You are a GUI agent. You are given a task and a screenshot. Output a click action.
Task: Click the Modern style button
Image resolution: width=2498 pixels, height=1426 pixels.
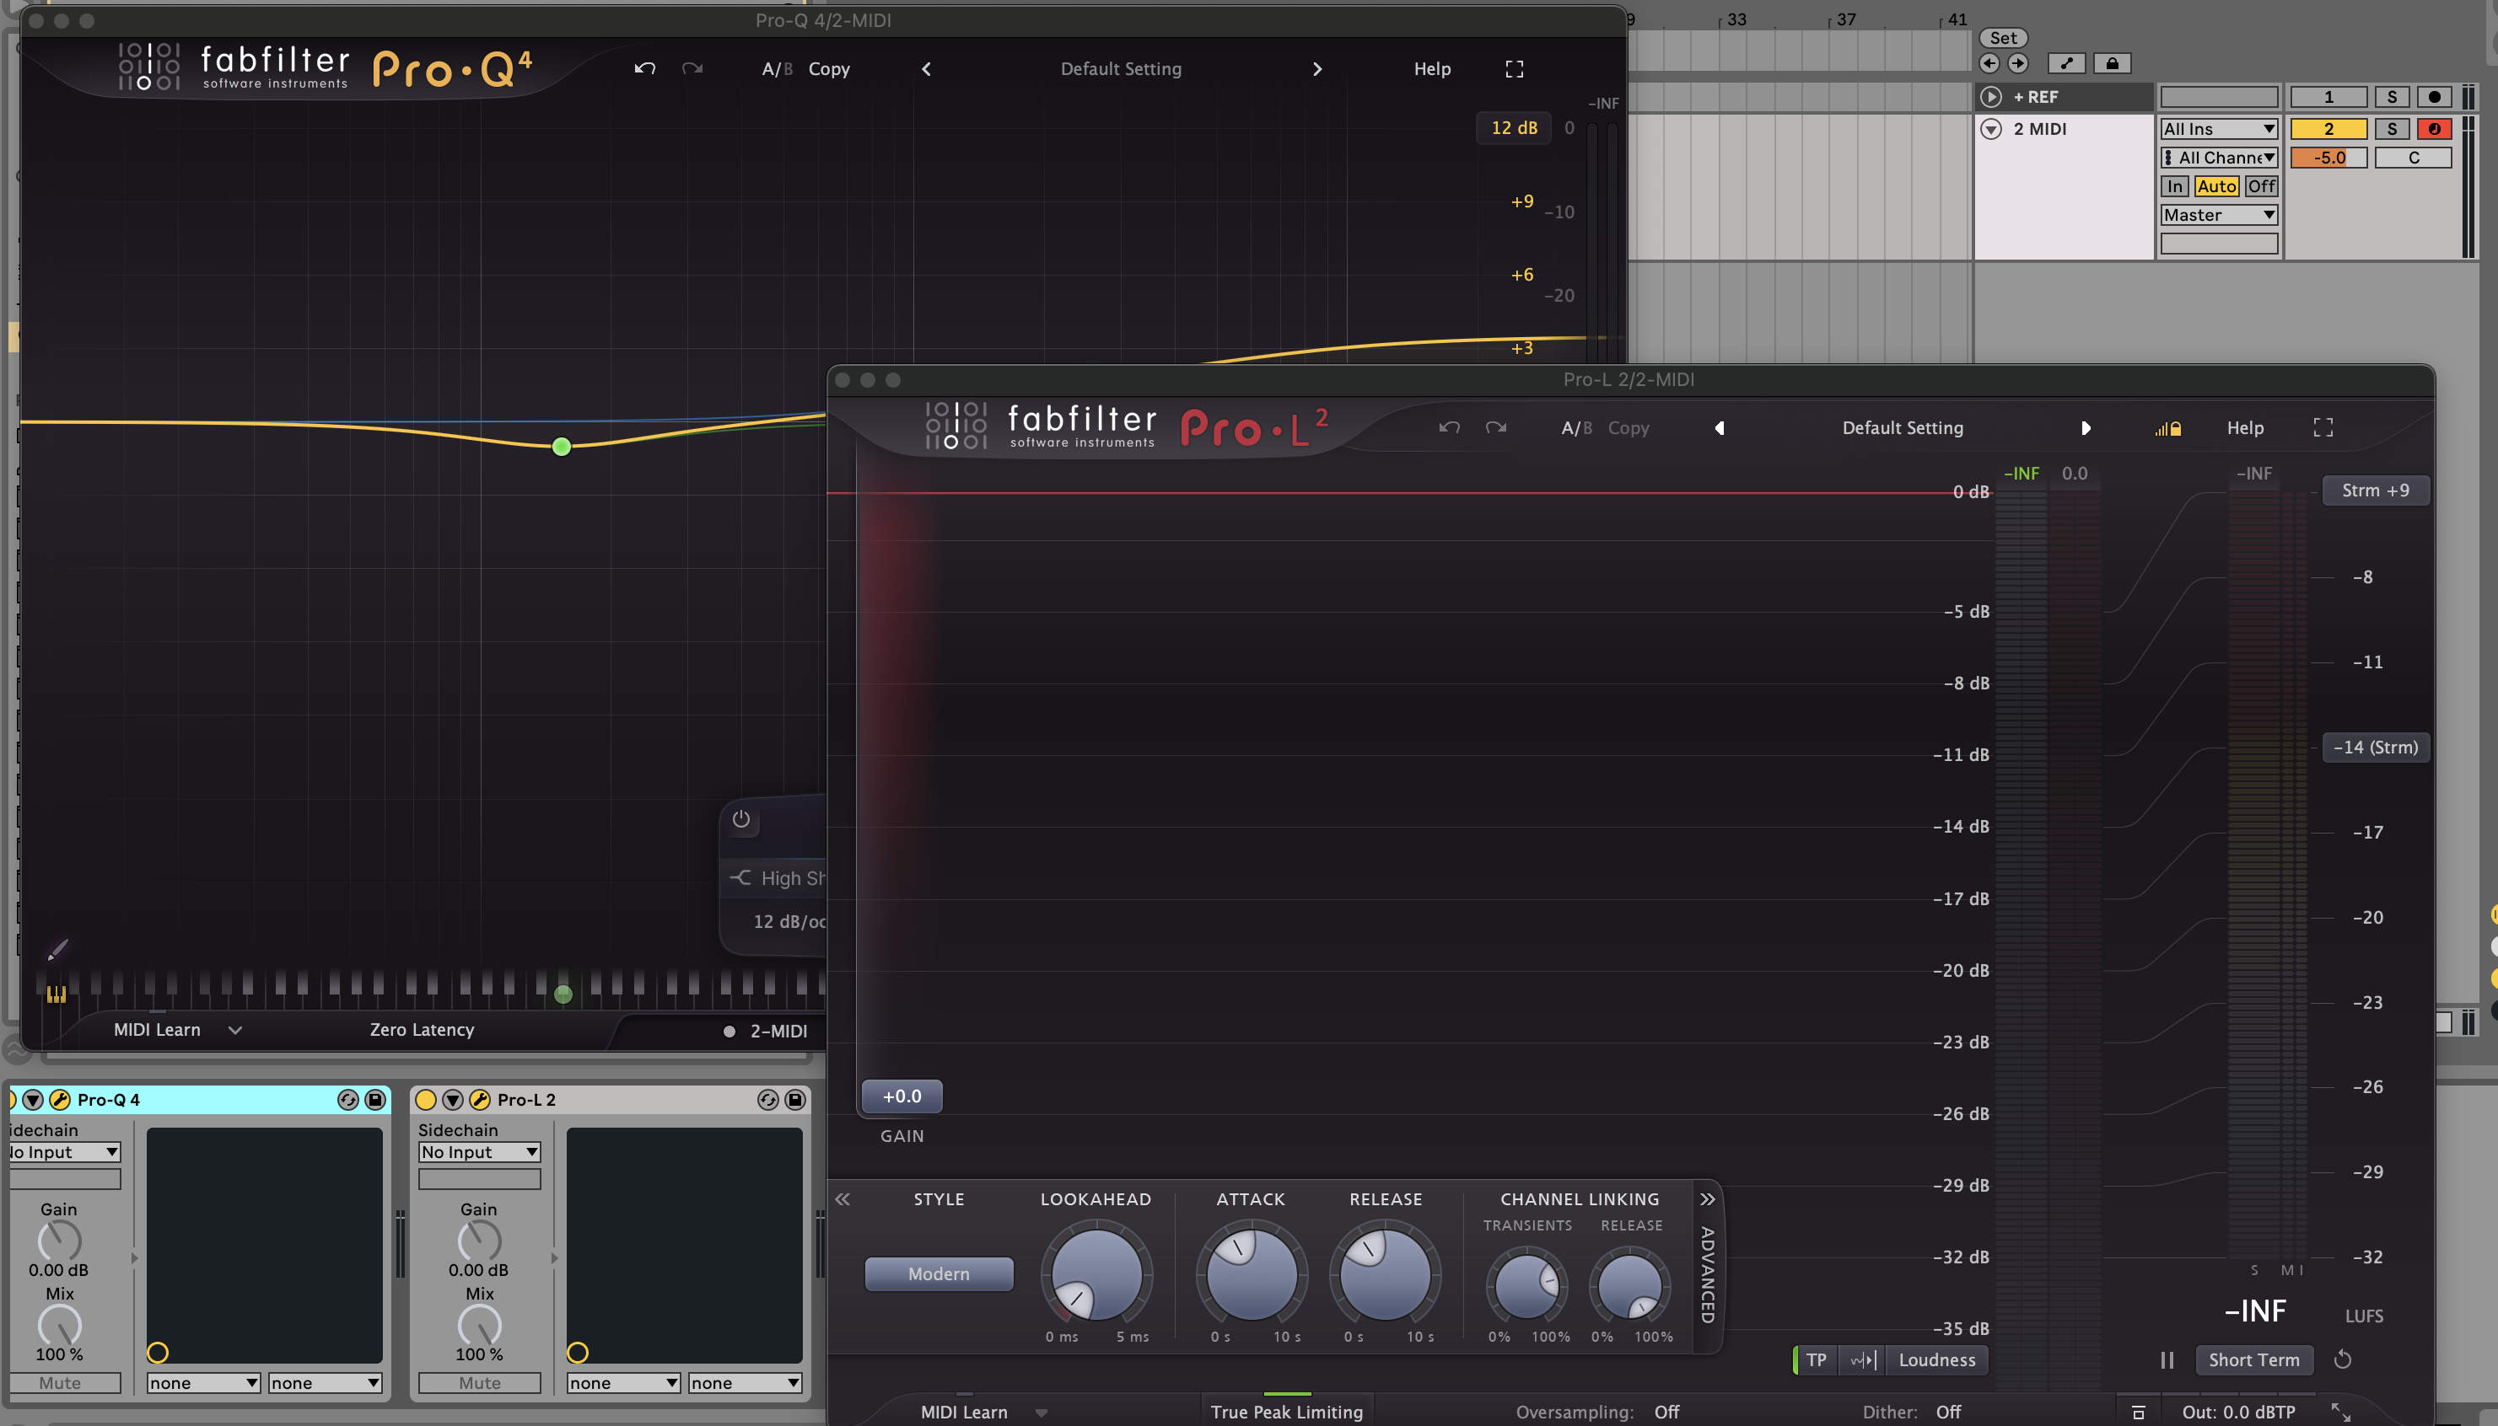tap(938, 1273)
